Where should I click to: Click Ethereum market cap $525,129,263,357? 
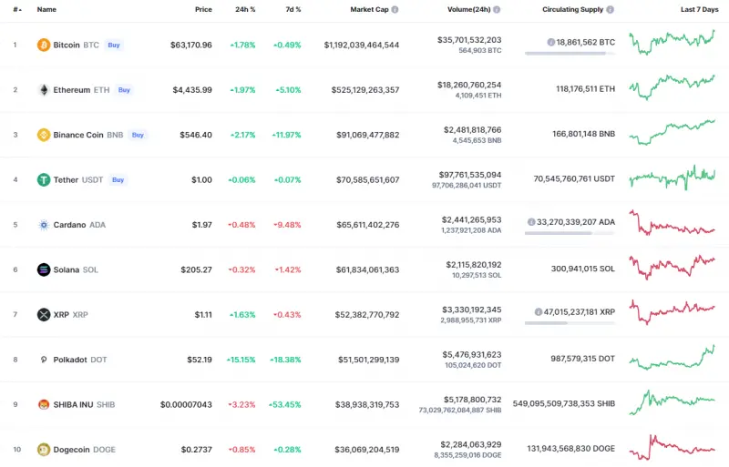tap(365, 90)
